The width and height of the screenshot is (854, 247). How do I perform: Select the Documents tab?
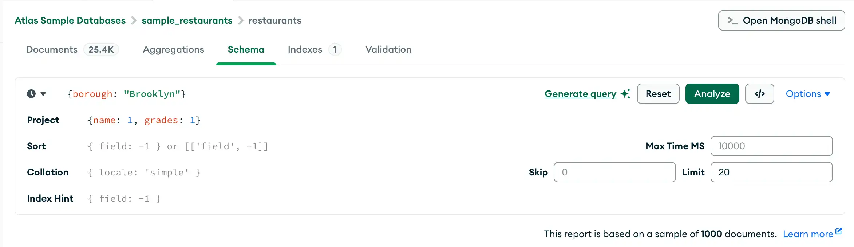coord(52,49)
